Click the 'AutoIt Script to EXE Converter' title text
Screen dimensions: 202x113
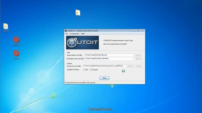coord(87,31)
